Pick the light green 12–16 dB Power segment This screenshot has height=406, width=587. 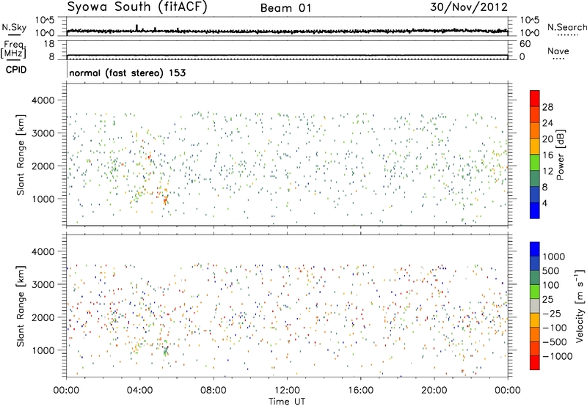pyautogui.click(x=535, y=163)
